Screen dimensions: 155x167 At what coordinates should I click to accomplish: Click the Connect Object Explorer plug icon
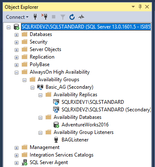35,17
